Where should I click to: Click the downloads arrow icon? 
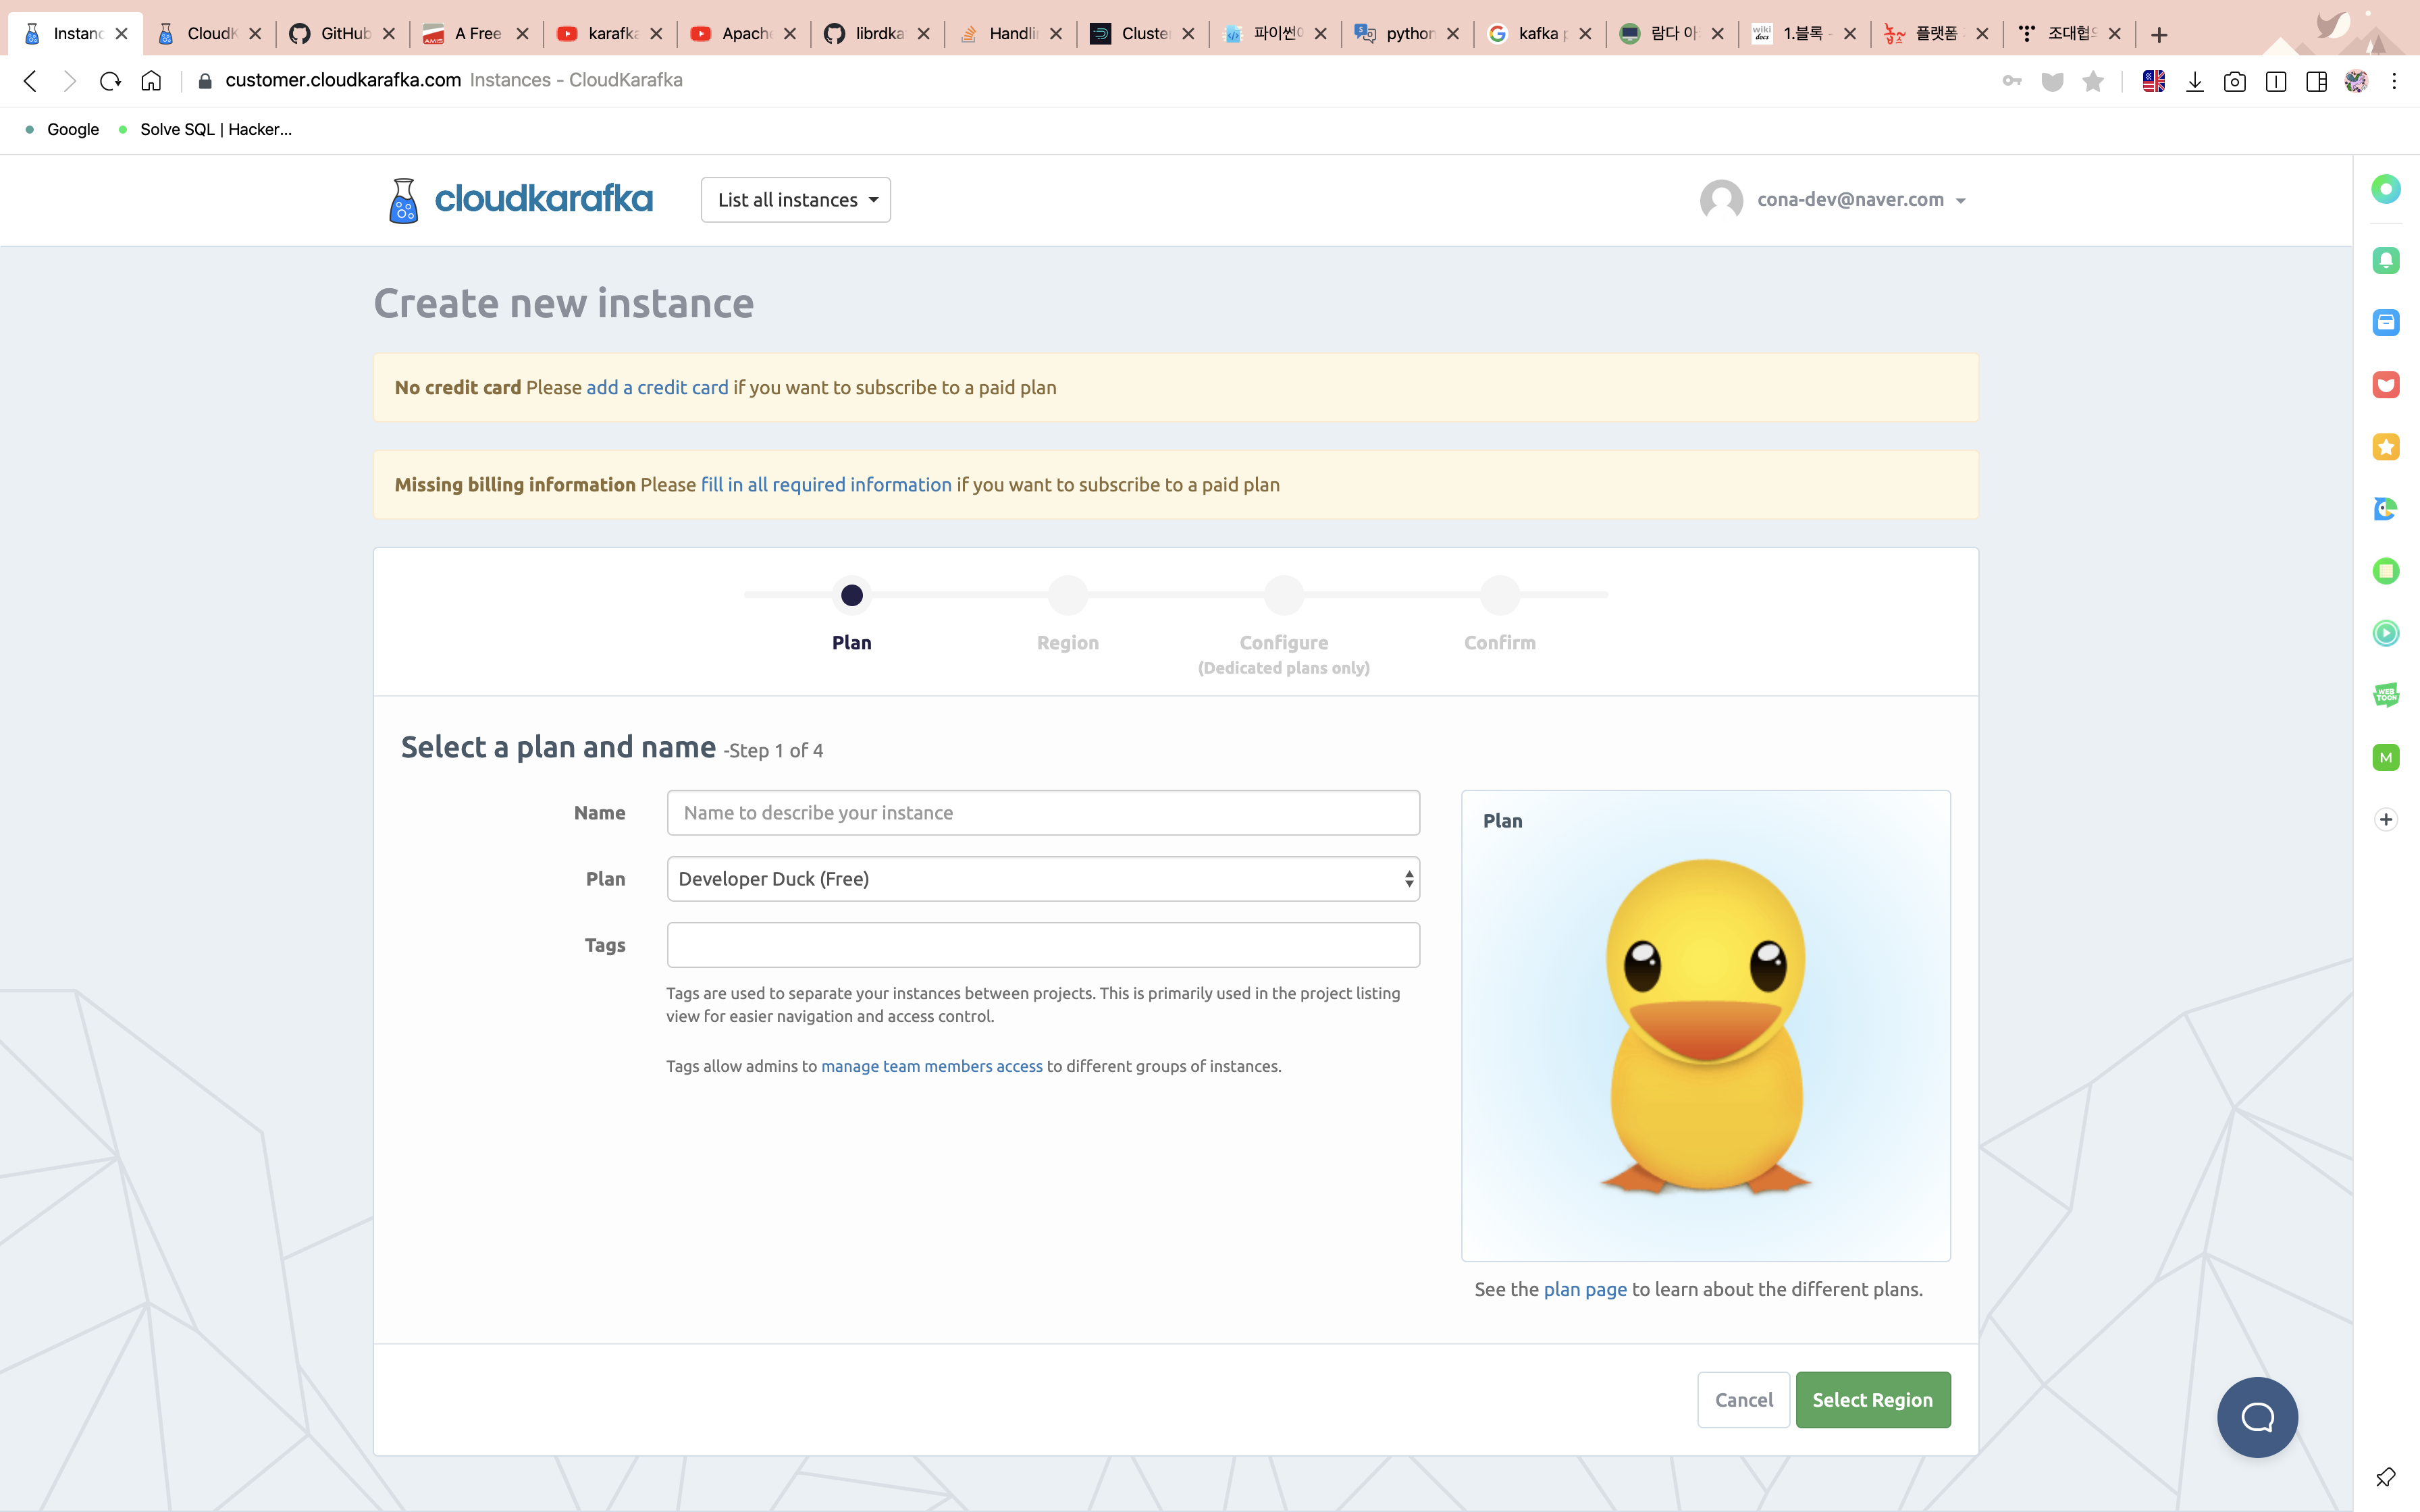2194,82
